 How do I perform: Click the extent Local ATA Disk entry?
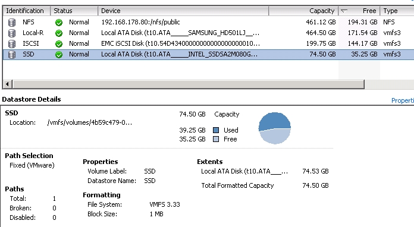coord(244,171)
